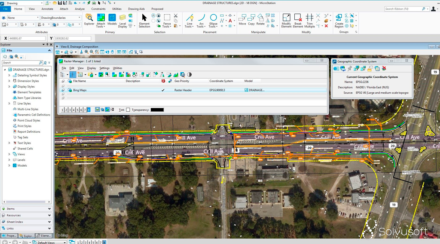The width and height of the screenshot is (440, 244).
Task: Click the Create Region tool
Action: 339,21
